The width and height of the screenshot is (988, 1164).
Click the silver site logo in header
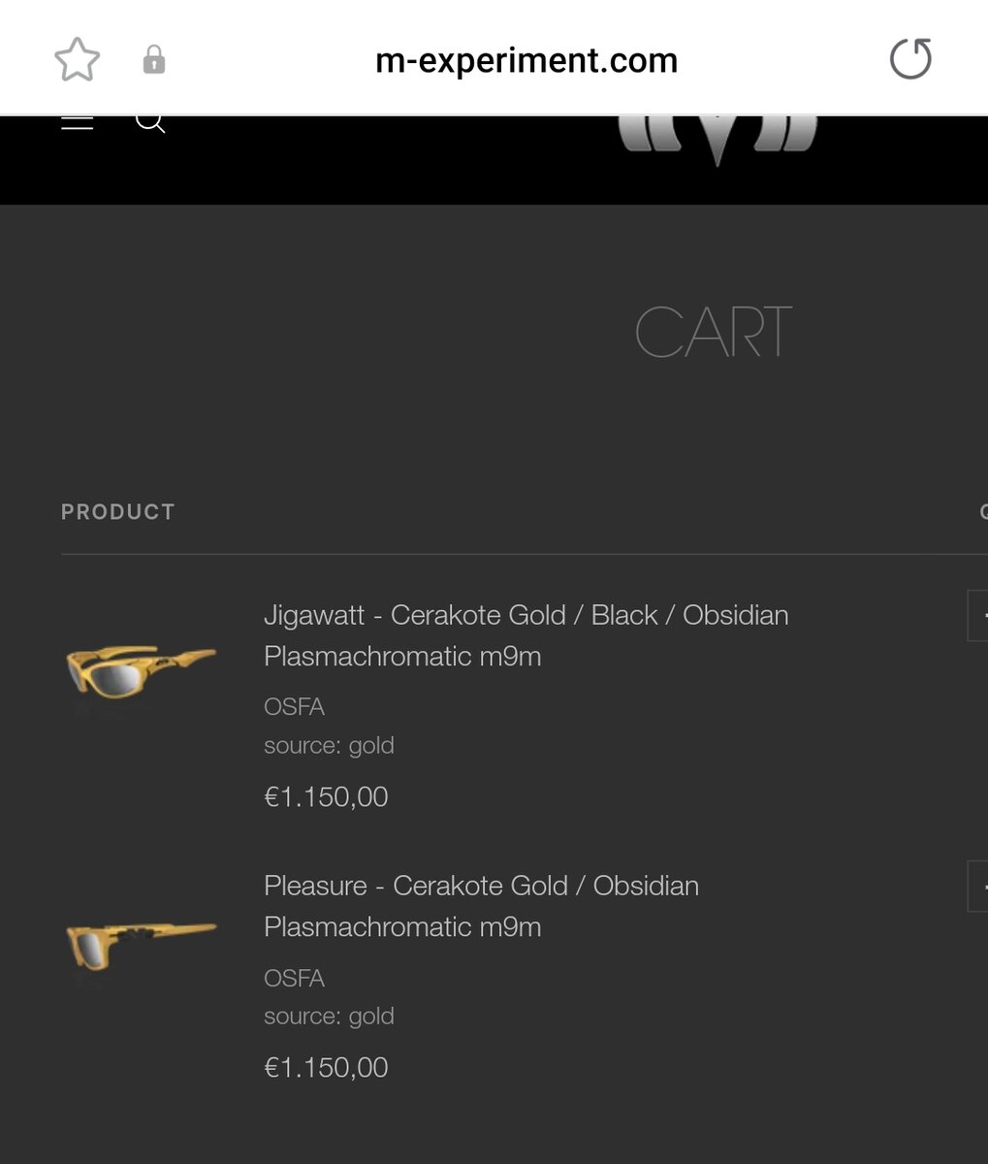click(717, 141)
